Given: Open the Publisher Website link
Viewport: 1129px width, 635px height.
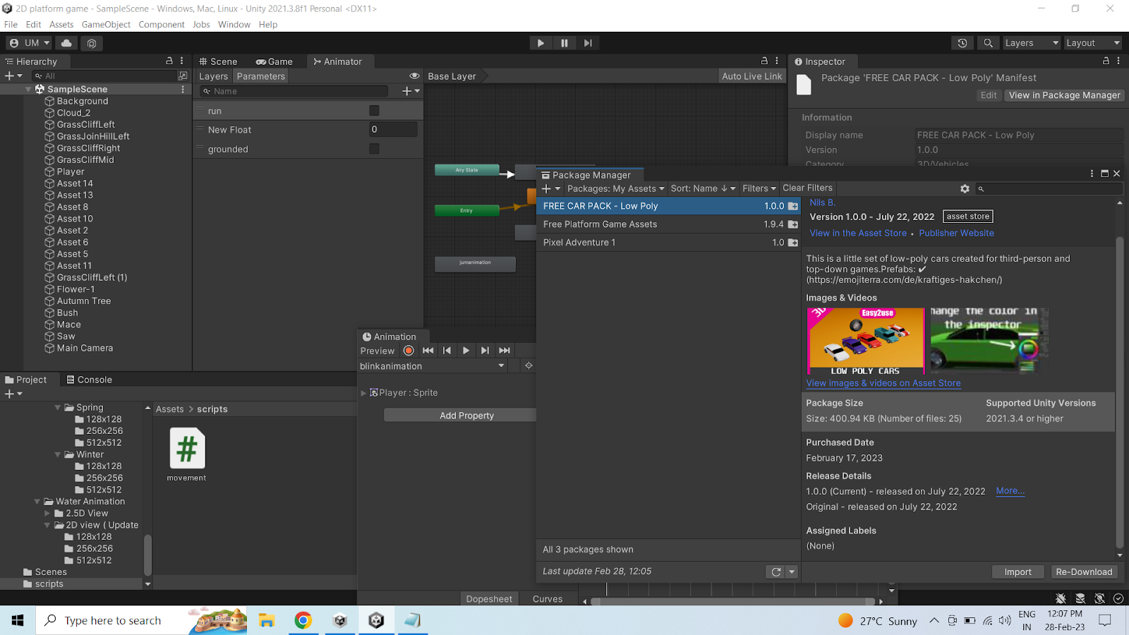Looking at the screenshot, I should [x=956, y=233].
